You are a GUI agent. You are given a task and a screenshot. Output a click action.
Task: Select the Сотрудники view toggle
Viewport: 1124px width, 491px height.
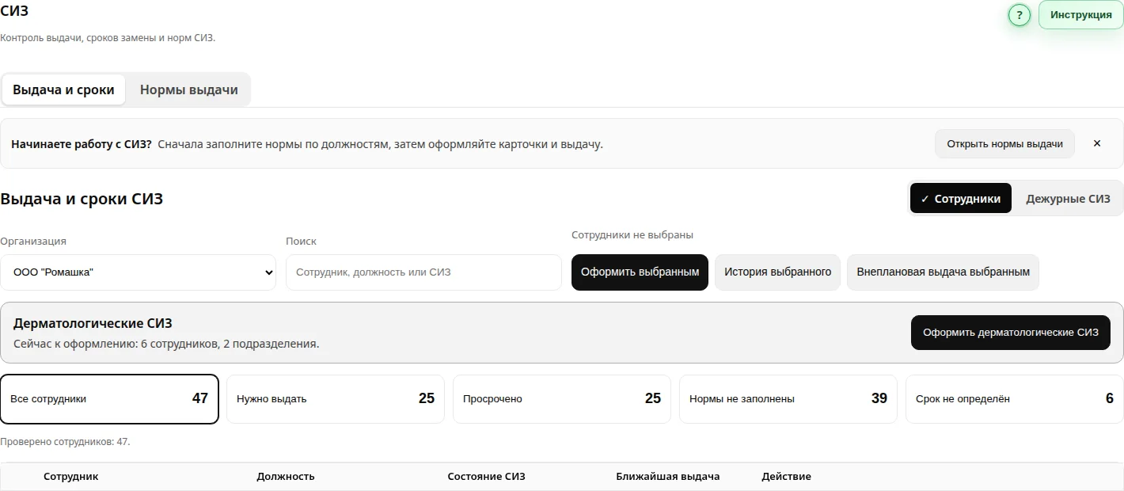[960, 199]
